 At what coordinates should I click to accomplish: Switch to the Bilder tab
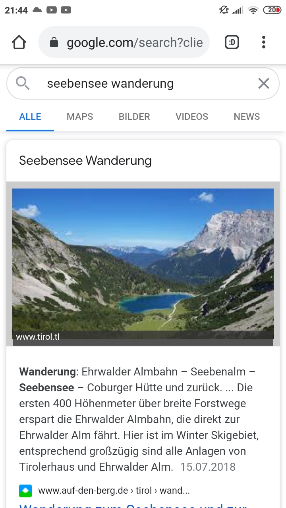(x=134, y=117)
